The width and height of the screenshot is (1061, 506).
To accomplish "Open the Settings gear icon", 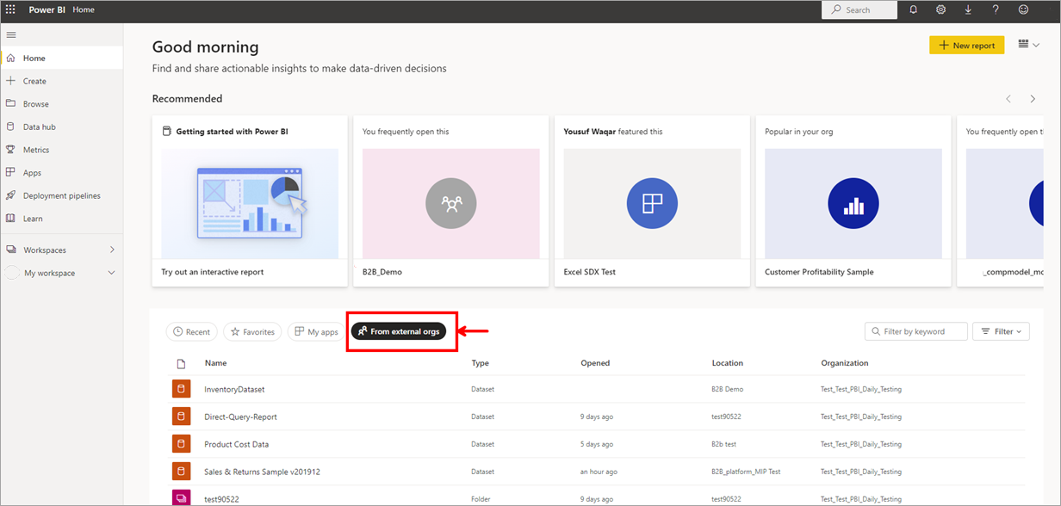I will pos(940,9).
